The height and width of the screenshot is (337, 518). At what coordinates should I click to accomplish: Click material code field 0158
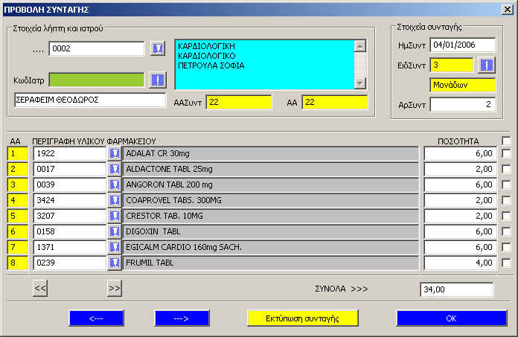70,231
